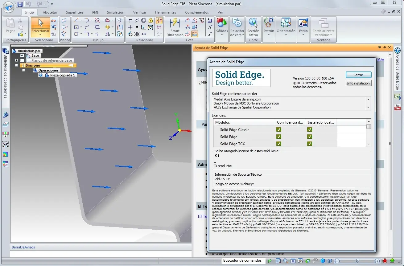404x266 pixels.
Task: Open the Orientación dropdown arrow
Action: pyautogui.click(x=286, y=35)
